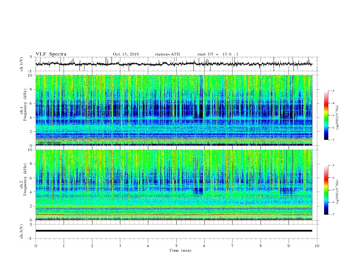This screenshot has width=357, height=276.
Task: Click the ch.2 spectrogram panel
Action: point(174,185)
